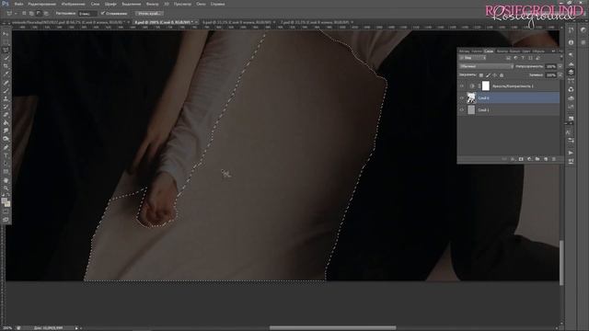589x331 pixels.
Task: Select the Eraser tool
Action: tap(6, 115)
